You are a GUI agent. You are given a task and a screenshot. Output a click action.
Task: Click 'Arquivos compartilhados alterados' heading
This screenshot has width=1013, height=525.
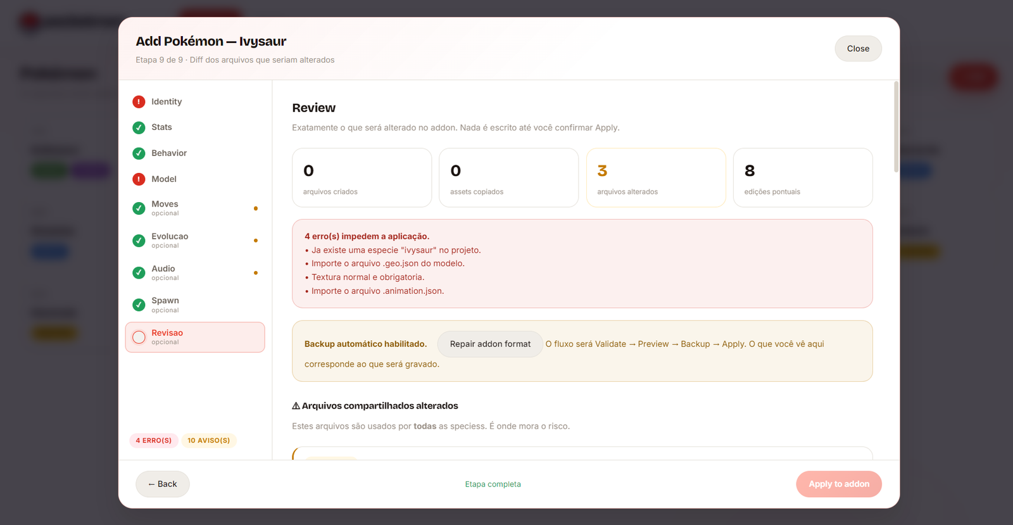point(380,406)
